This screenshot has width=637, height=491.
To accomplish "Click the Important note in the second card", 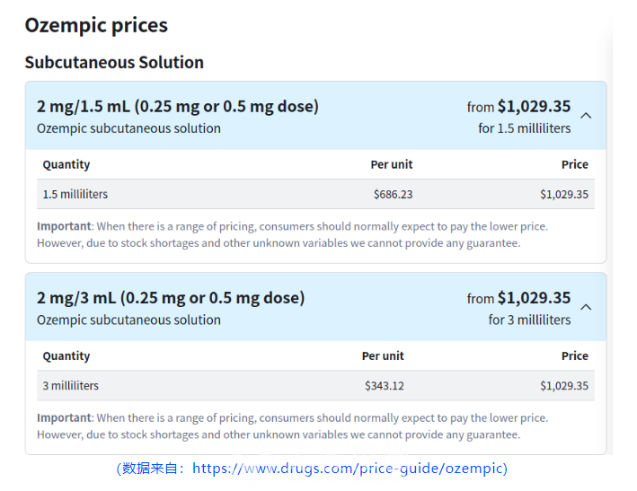I will (x=293, y=426).
